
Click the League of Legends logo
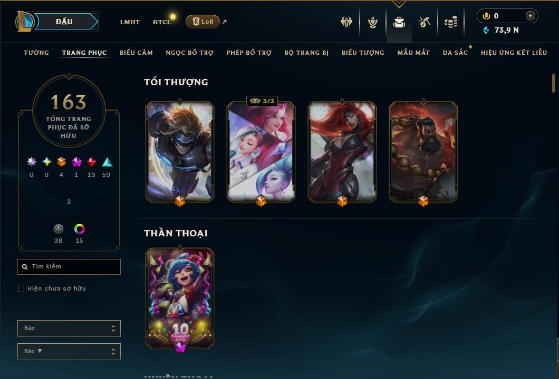[24, 22]
